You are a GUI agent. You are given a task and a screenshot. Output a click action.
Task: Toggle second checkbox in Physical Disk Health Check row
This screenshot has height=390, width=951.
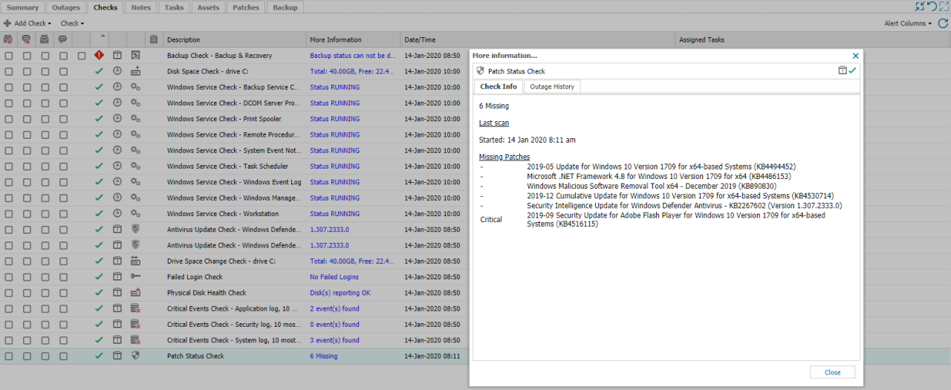tap(27, 293)
